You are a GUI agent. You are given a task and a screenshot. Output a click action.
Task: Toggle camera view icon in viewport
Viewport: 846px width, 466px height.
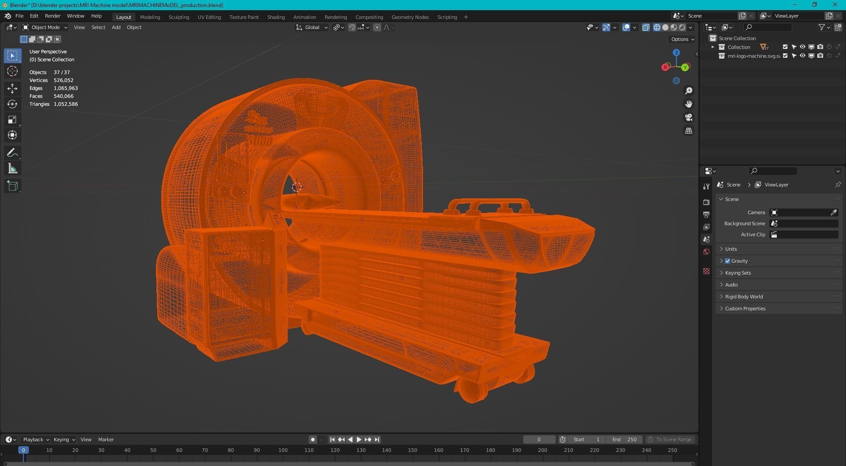tap(688, 117)
